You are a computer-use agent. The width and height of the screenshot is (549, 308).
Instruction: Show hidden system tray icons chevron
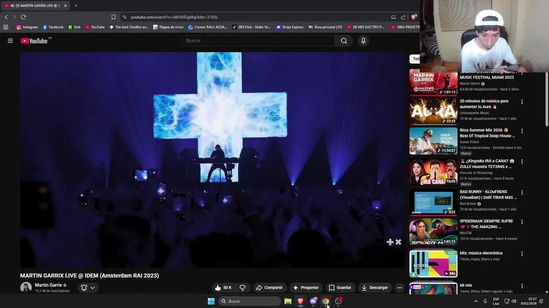476,301
